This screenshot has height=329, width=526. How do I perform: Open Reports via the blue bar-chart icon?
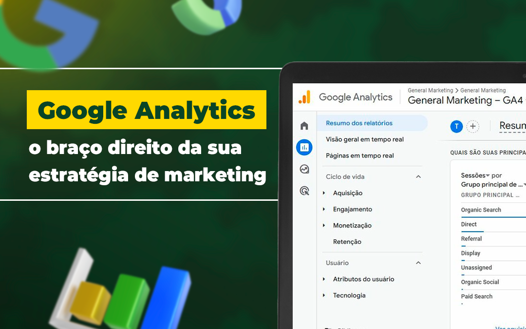click(304, 147)
